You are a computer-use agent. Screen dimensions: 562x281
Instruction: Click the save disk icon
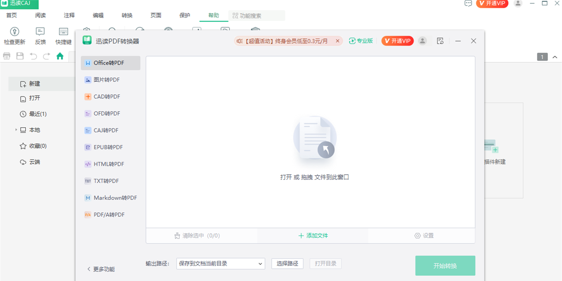pos(20,56)
